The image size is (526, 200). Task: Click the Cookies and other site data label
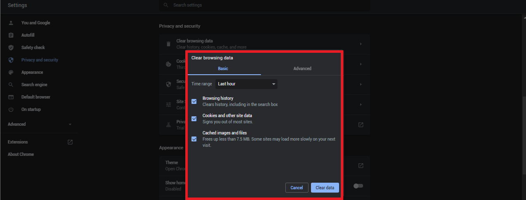point(227,115)
